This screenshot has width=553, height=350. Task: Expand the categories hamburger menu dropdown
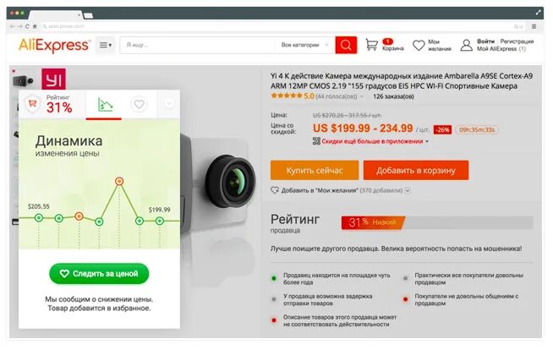click(x=105, y=45)
